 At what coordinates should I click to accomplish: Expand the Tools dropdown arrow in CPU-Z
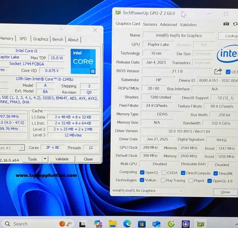pyautogui.click(x=45, y=159)
